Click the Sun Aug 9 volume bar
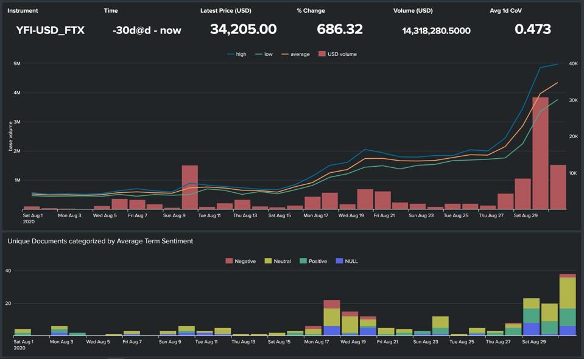The image size is (584, 359). (190, 187)
